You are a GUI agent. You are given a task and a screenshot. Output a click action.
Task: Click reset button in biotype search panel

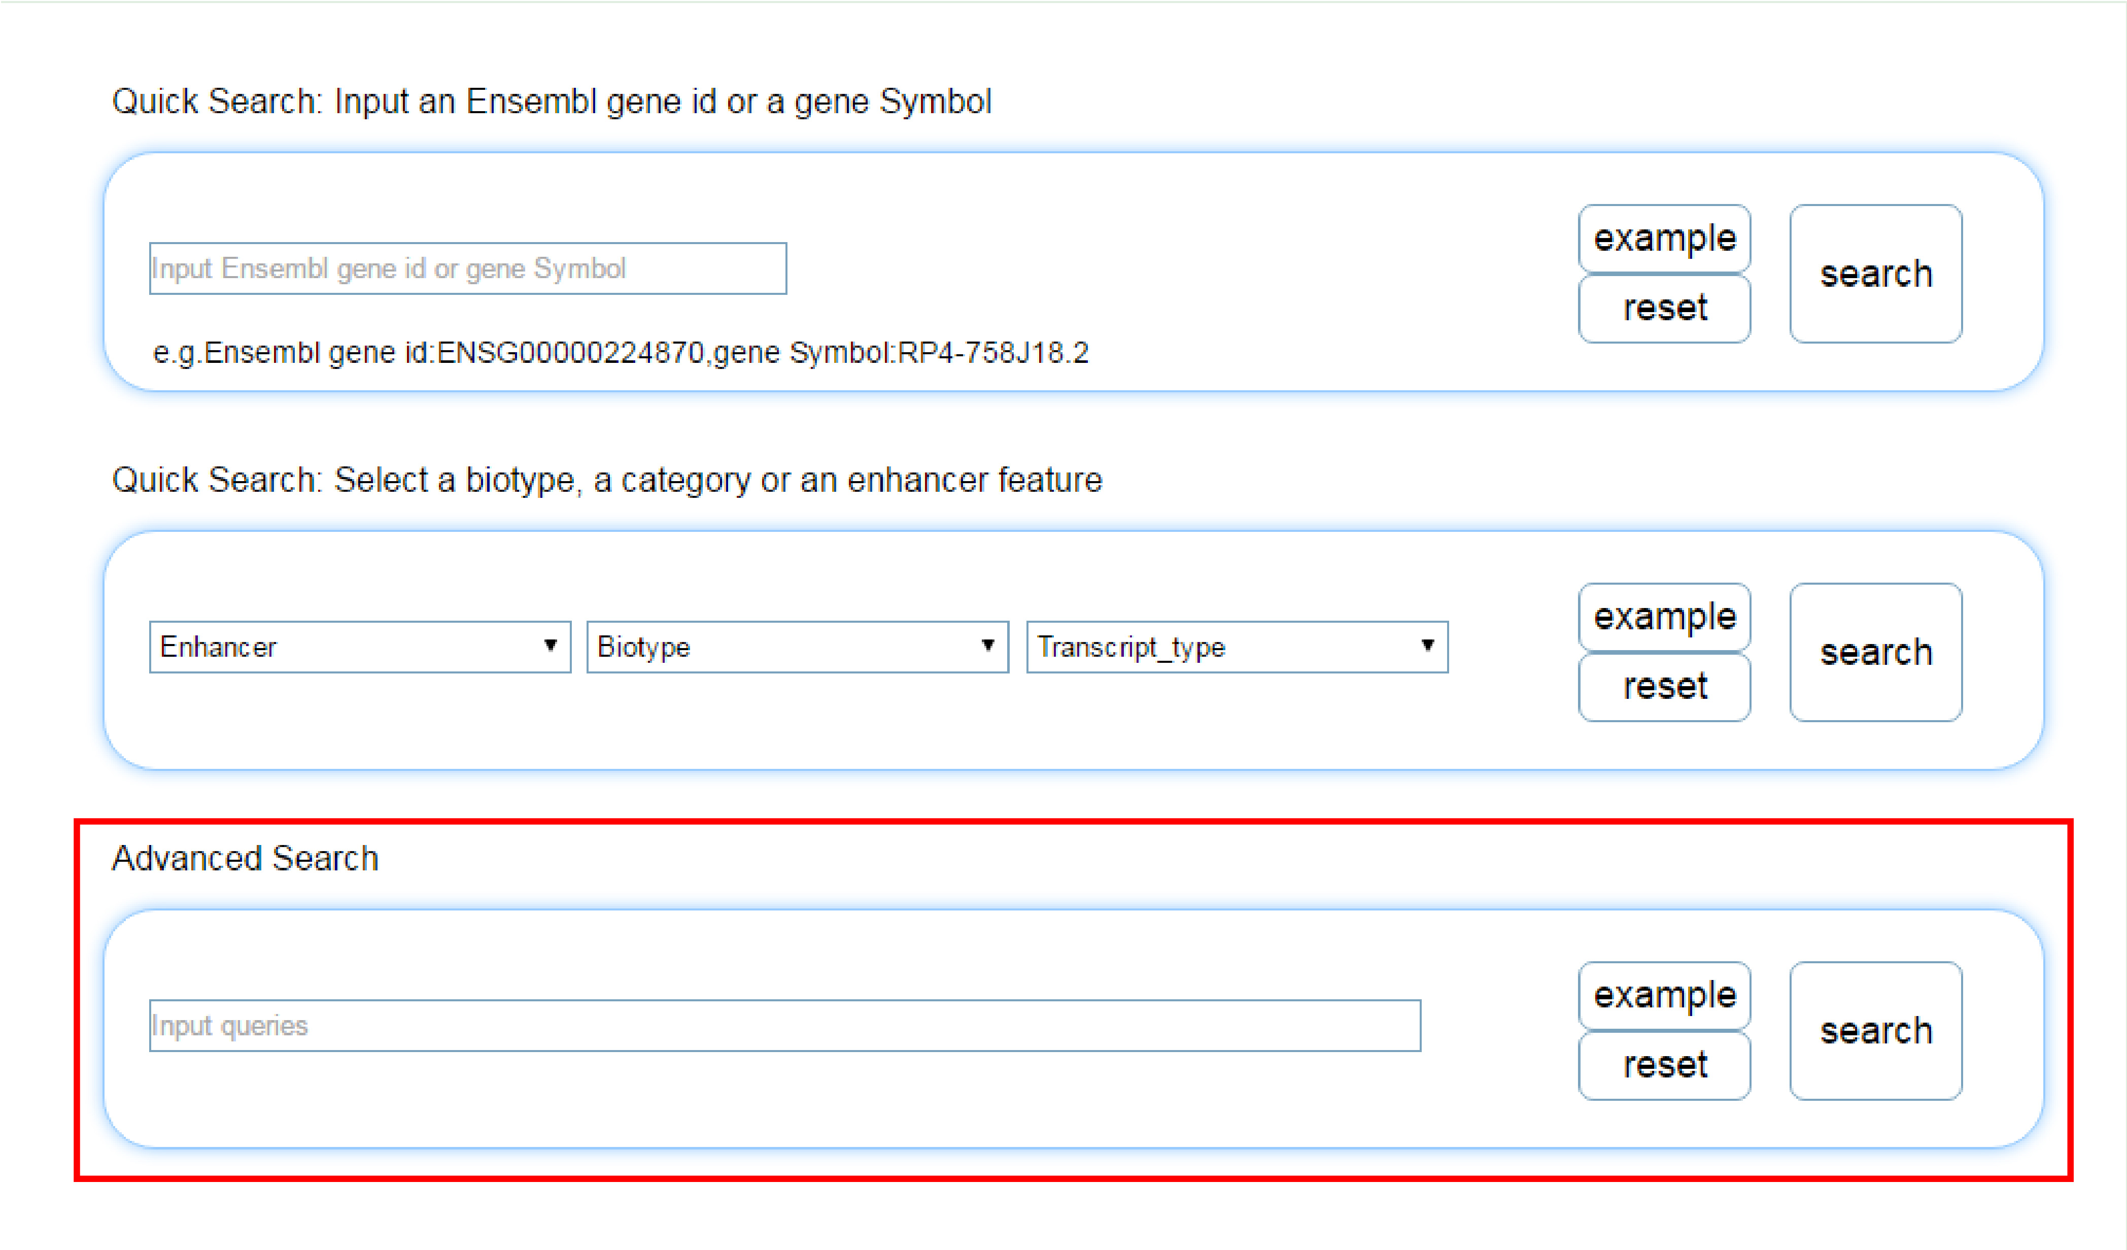(x=1664, y=686)
